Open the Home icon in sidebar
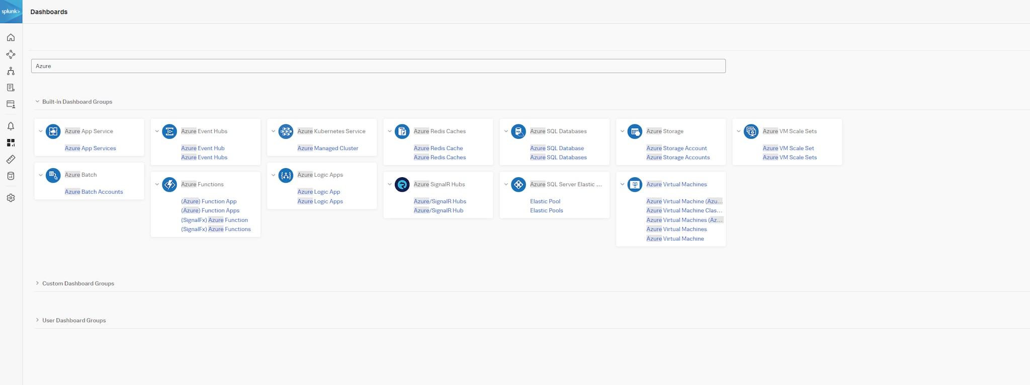 pos(11,38)
